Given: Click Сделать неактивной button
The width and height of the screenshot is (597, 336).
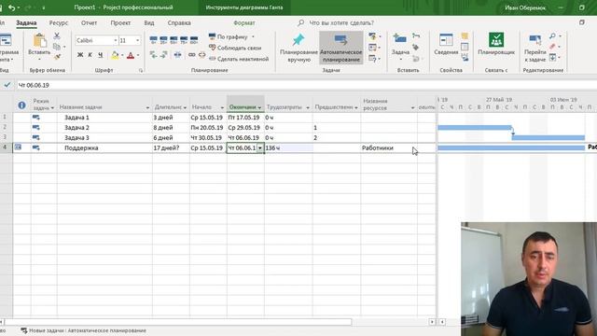Looking at the screenshot, I should point(239,59).
